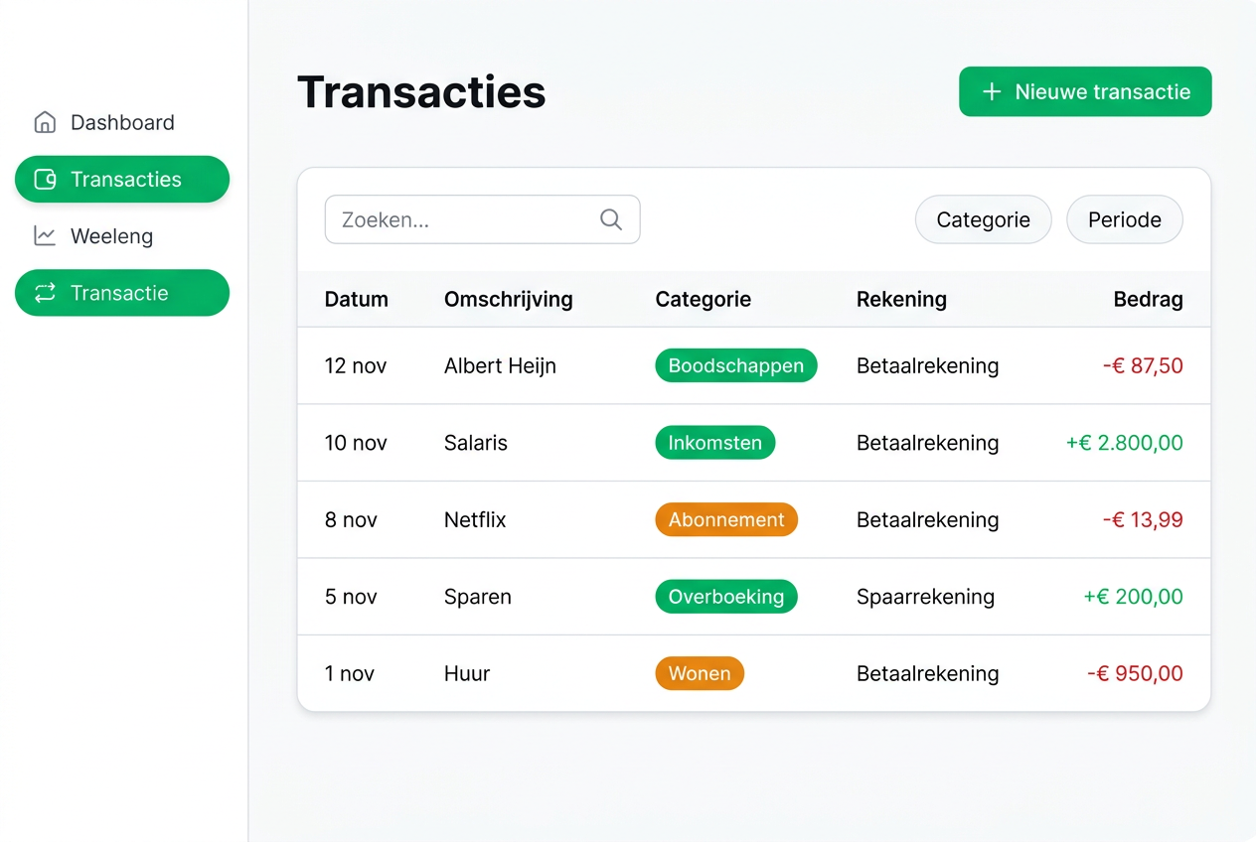The image size is (1256, 842).
Task: Open the Periode filter dropdown
Action: click(1124, 219)
